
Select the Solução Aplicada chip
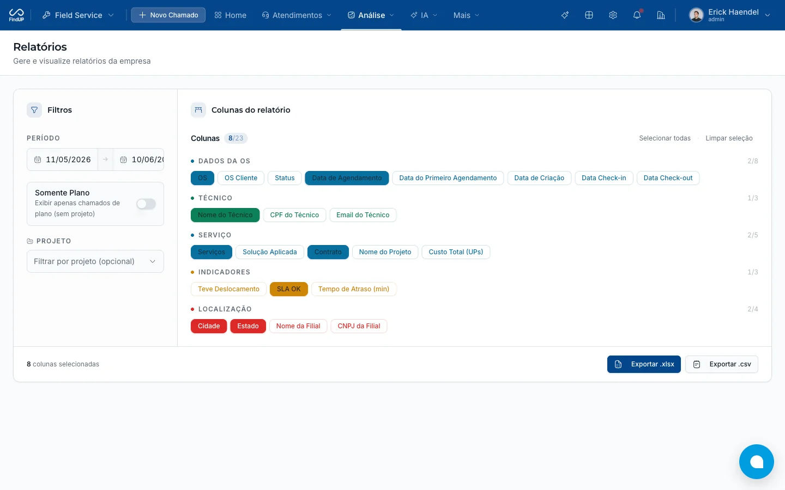[270, 252]
